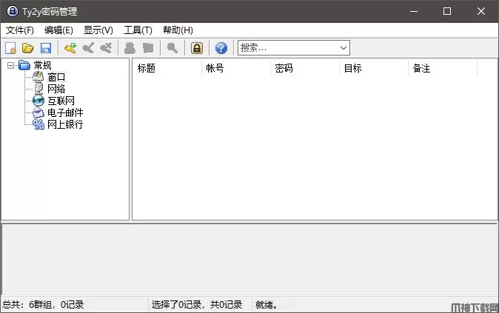Lock the workspace with the padlock icon

197,48
